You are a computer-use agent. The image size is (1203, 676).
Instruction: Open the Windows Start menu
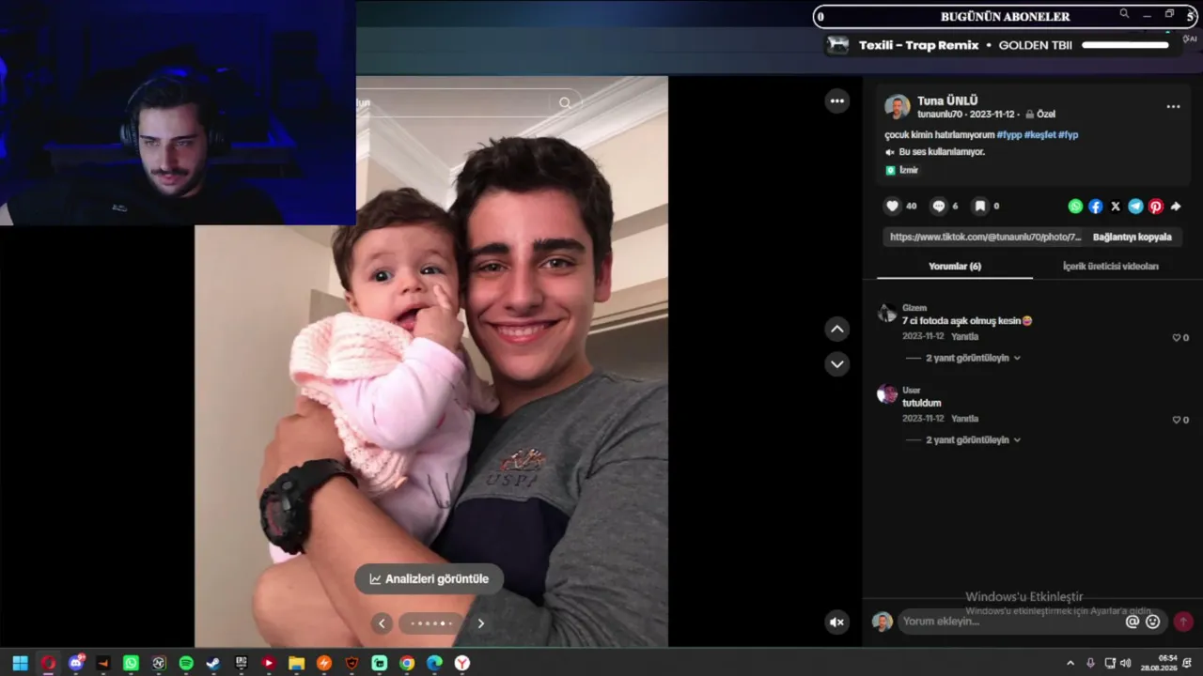[x=20, y=663]
